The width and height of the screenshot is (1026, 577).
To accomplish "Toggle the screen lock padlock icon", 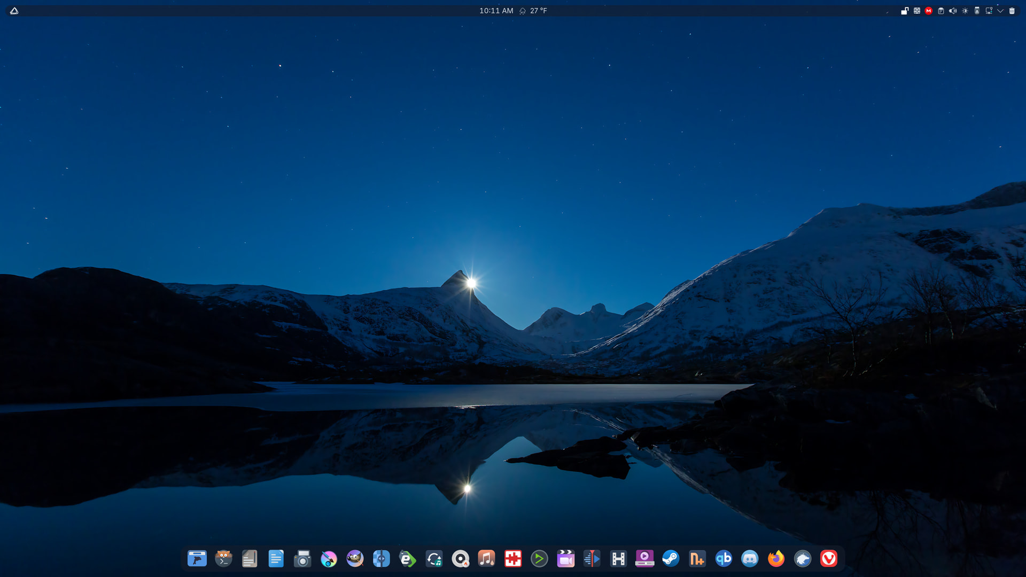I will point(905,11).
